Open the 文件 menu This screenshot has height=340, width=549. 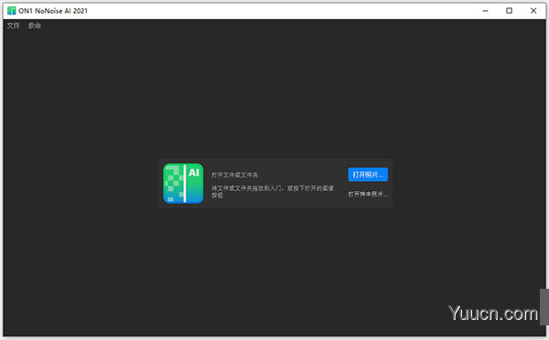tap(14, 26)
